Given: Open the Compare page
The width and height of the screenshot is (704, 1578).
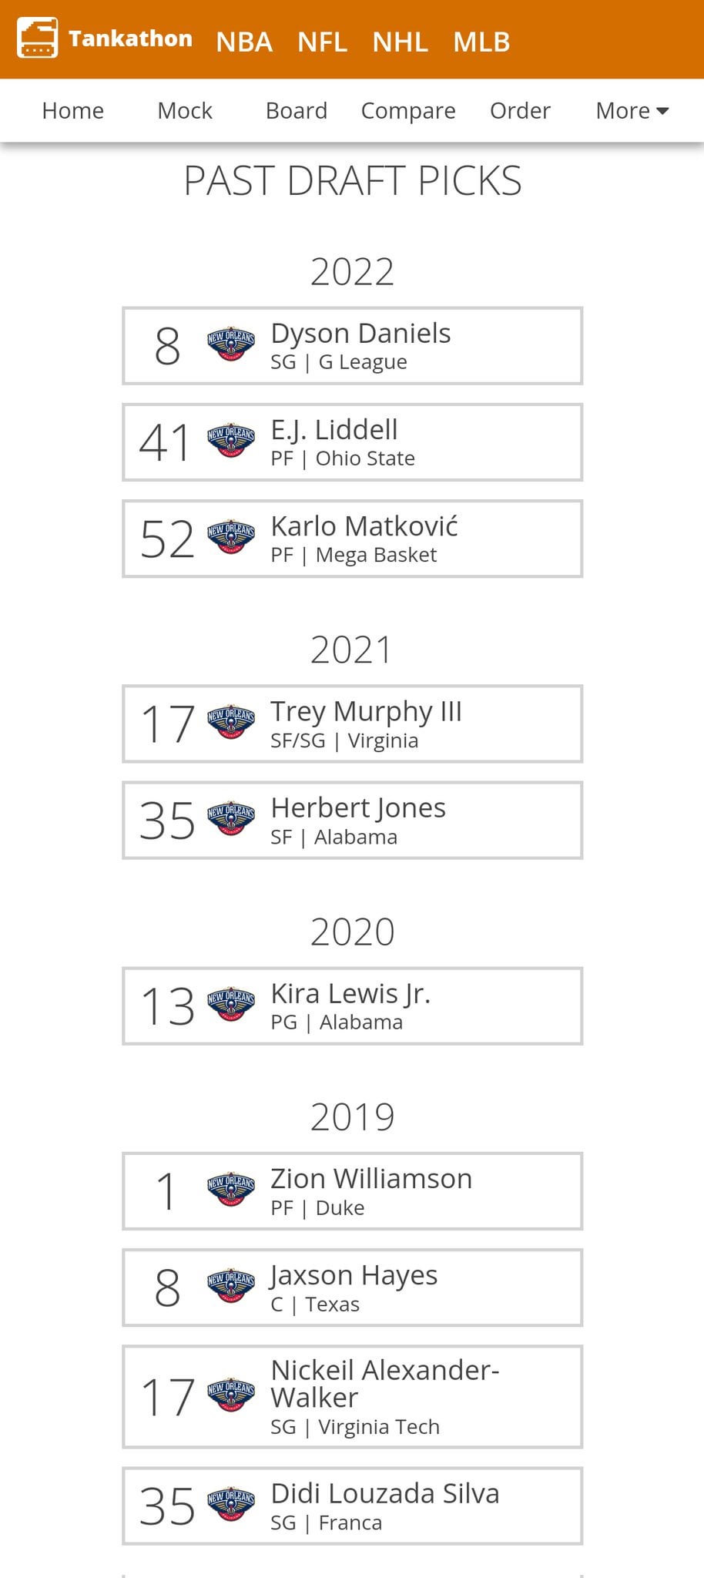Looking at the screenshot, I should click(408, 111).
